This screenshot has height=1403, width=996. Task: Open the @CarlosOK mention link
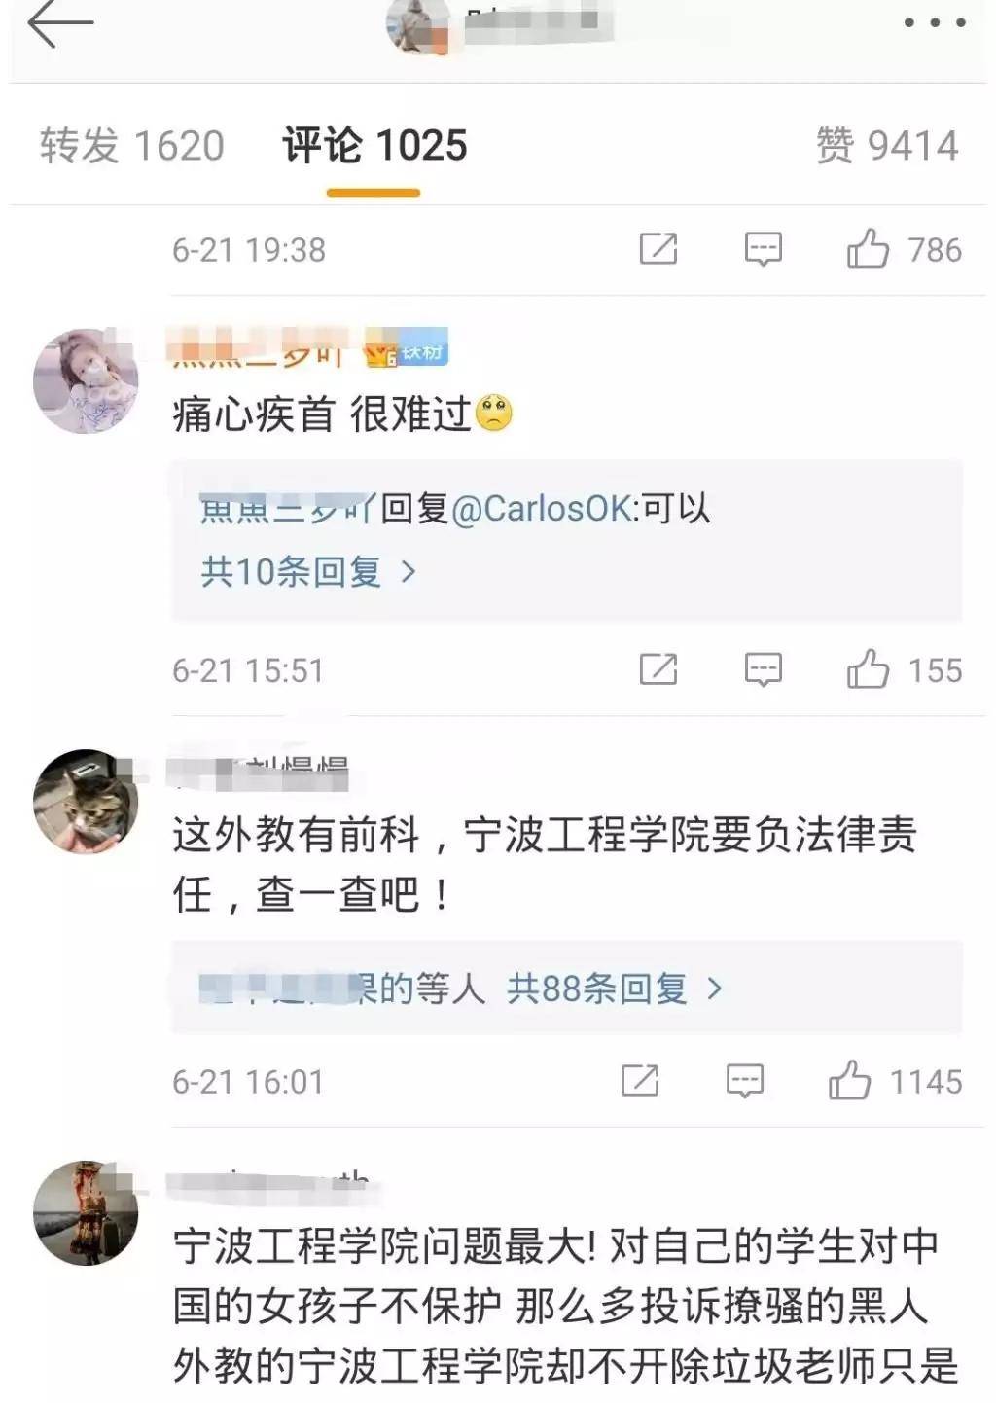pyautogui.click(x=542, y=508)
